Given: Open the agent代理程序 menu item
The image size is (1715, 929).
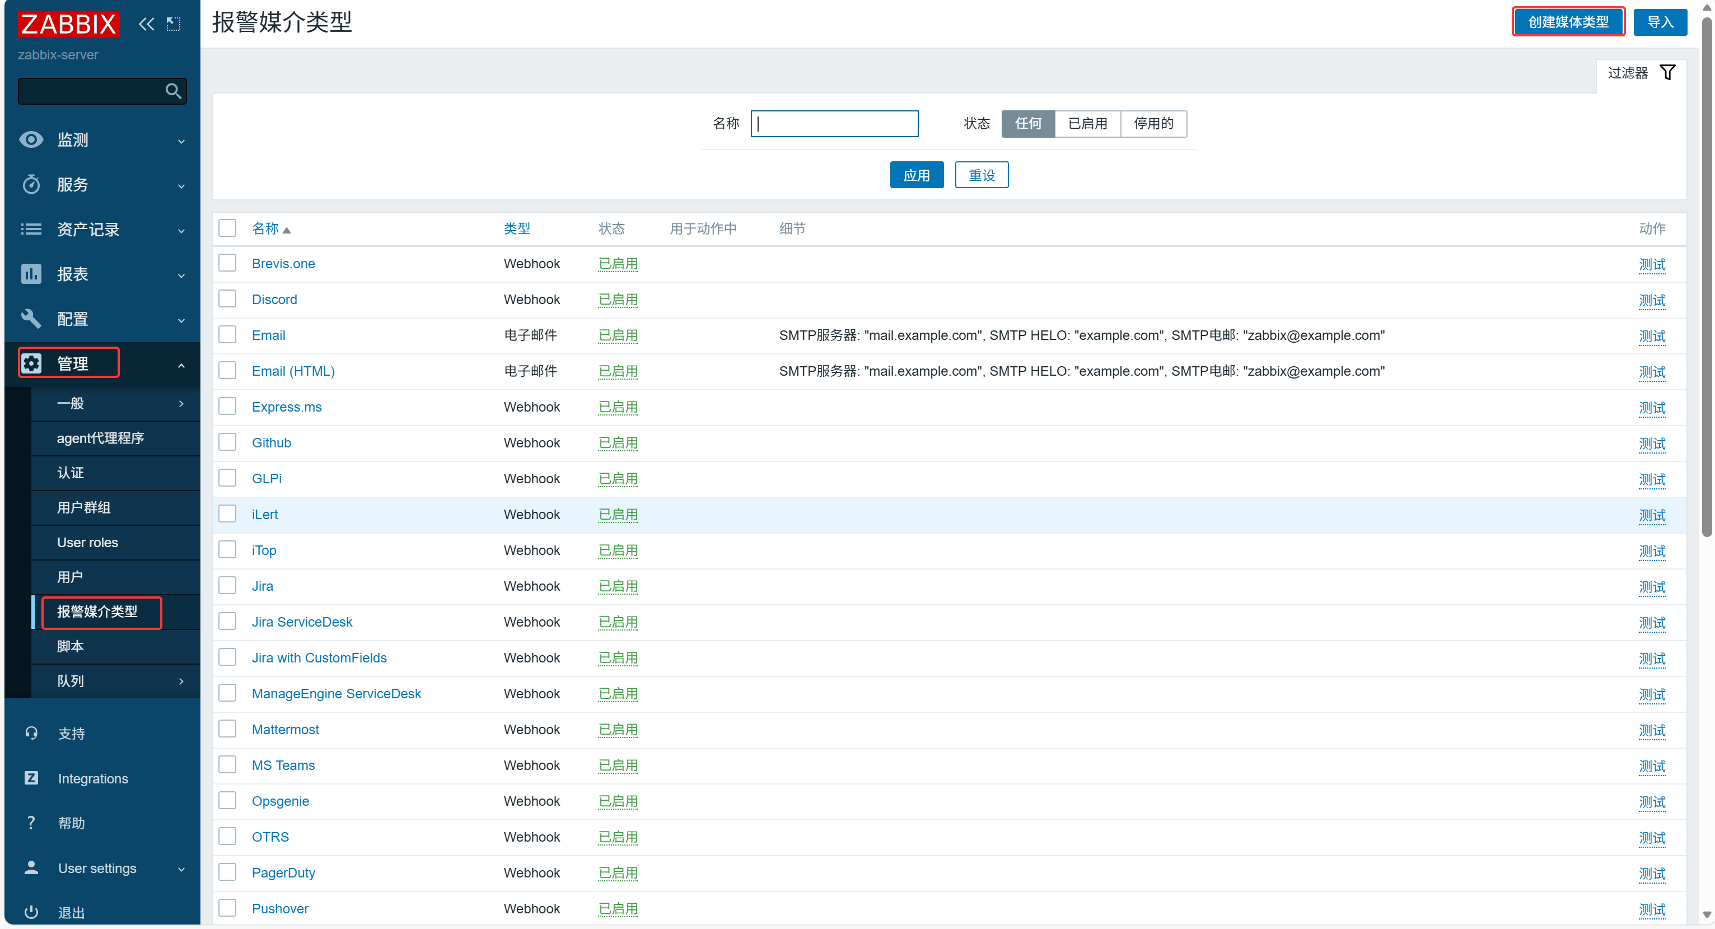Looking at the screenshot, I should (x=116, y=437).
